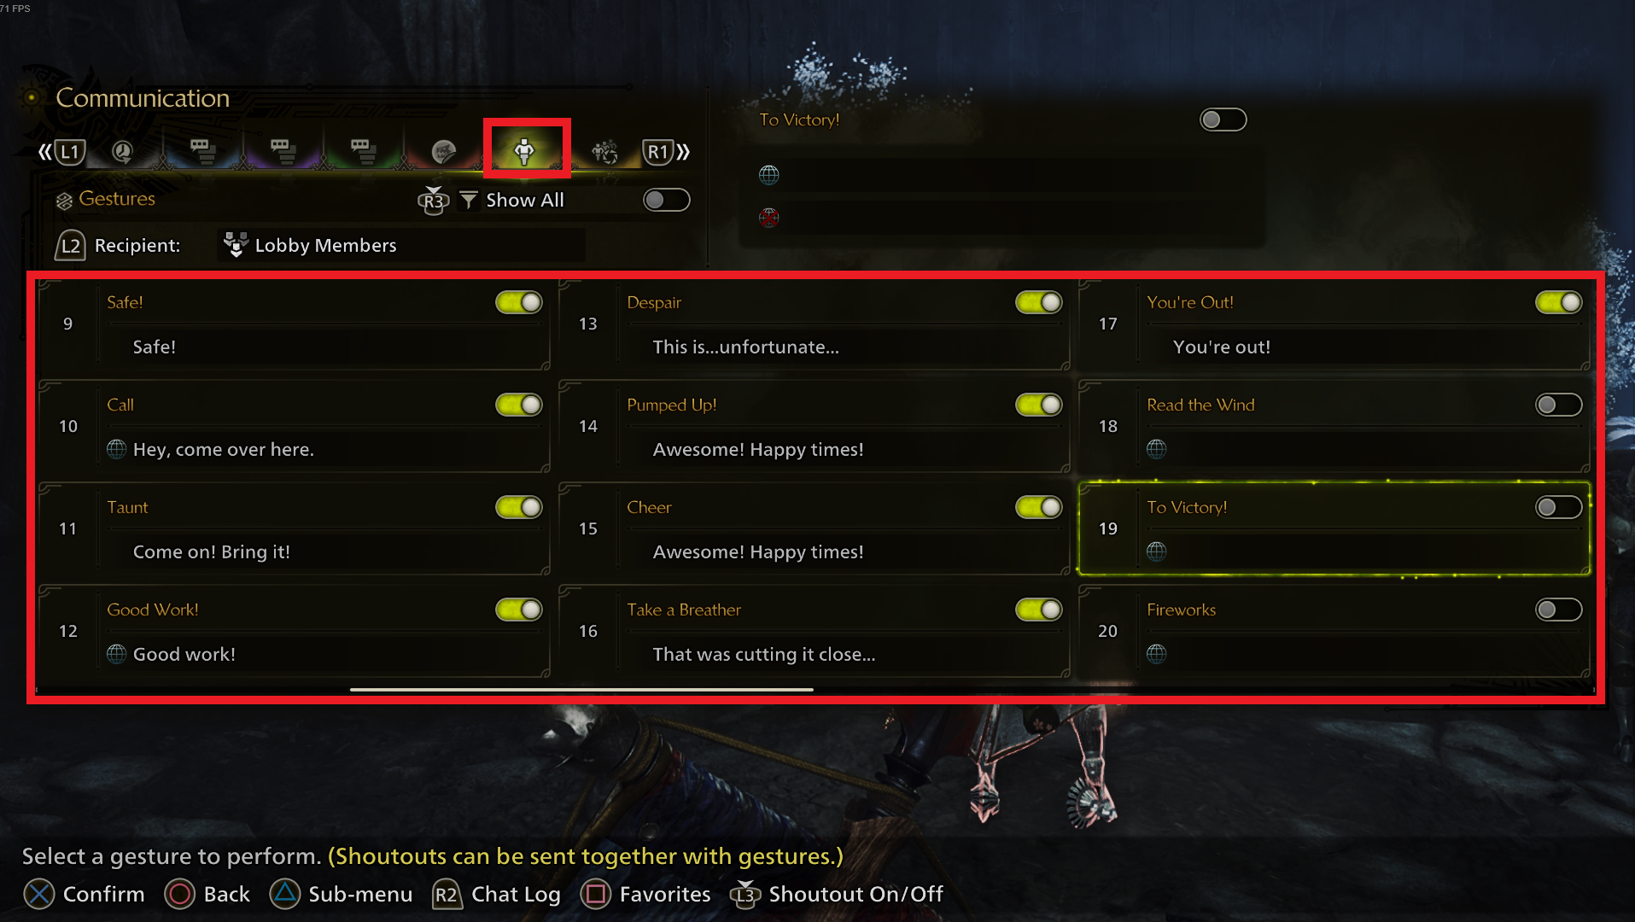Toggle the Show All switch on
Screen dimensions: 1635x922
pyautogui.click(x=667, y=200)
